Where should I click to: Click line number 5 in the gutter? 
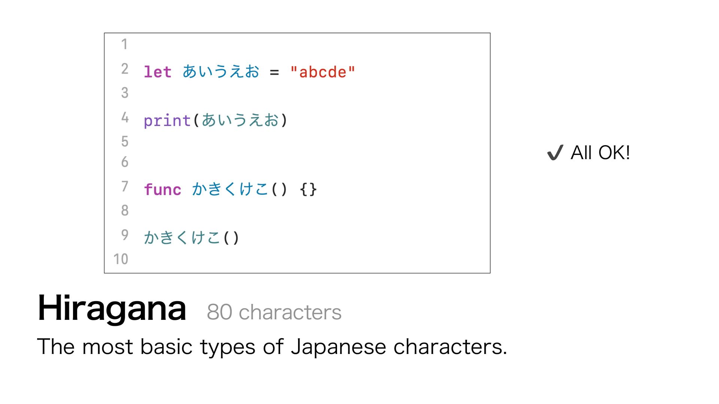[125, 141]
